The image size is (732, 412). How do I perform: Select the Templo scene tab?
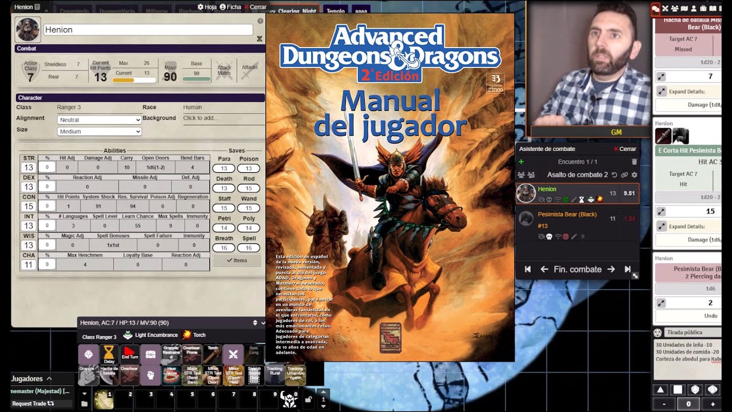pyautogui.click(x=336, y=10)
